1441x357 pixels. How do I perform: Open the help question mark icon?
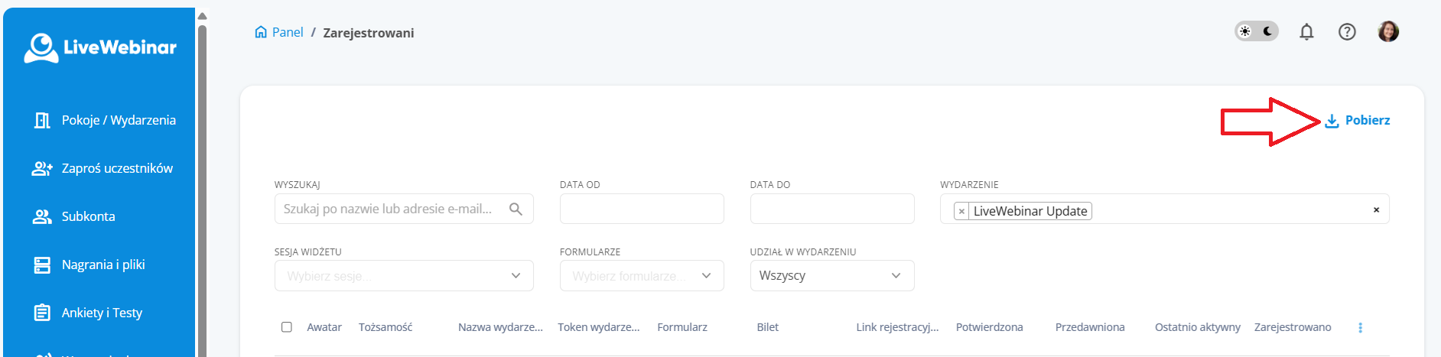point(1347,31)
